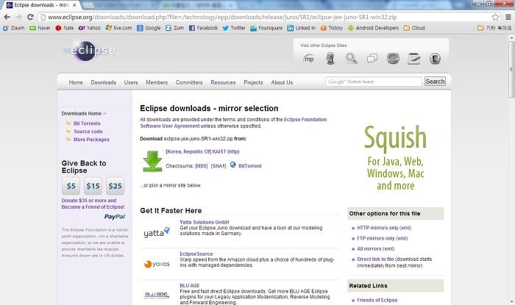Open the MD5 checksum link
The height and width of the screenshot is (305, 515).
(202, 166)
